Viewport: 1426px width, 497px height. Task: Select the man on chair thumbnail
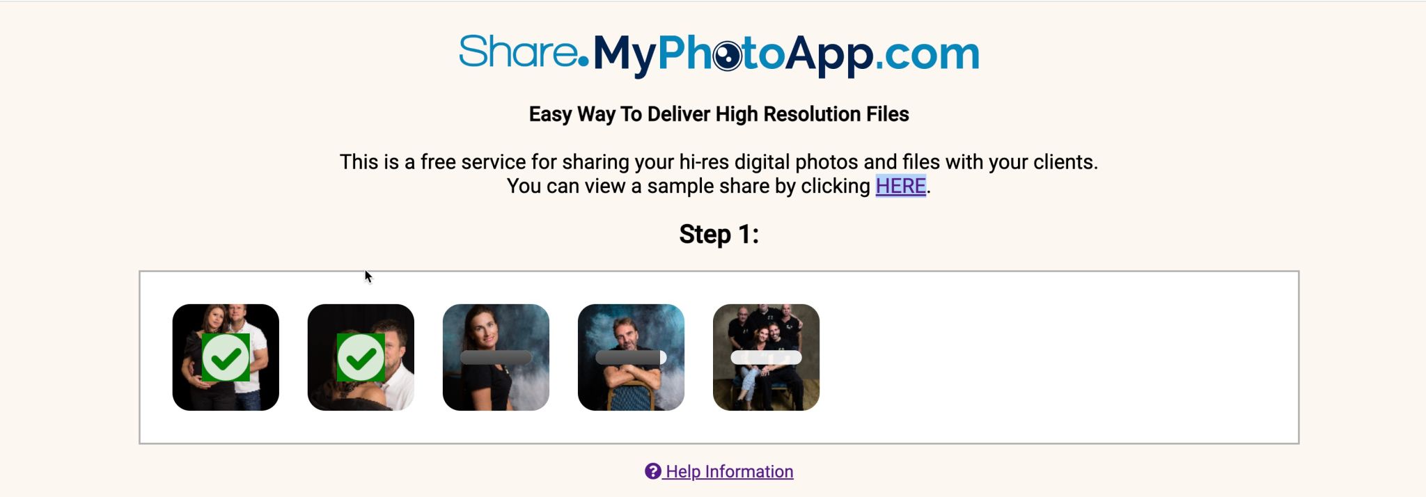(x=631, y=357)
